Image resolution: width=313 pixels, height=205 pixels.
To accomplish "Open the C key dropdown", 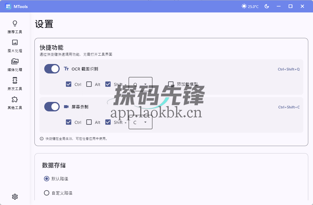I will 140,122.
